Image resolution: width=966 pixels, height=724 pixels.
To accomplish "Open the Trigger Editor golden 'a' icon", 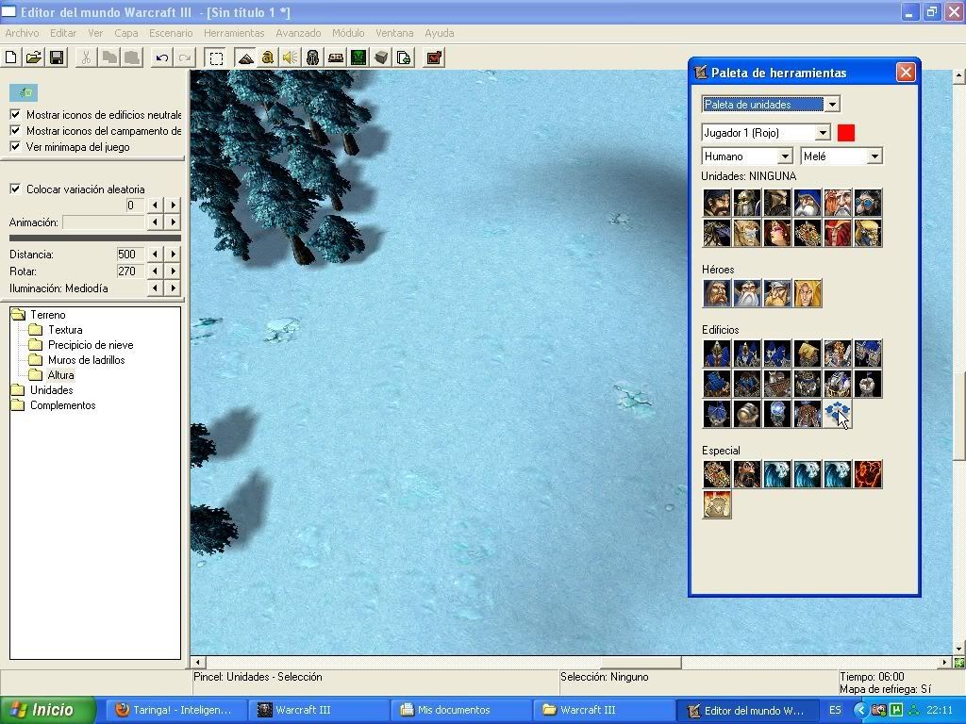I will click(267, 58).
